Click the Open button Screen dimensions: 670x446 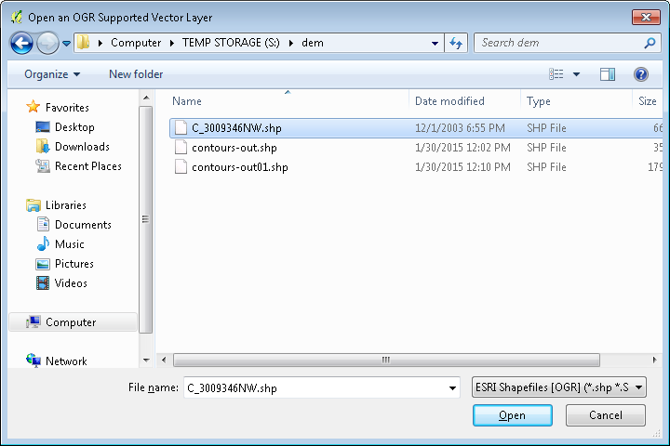tap(513, 415)
